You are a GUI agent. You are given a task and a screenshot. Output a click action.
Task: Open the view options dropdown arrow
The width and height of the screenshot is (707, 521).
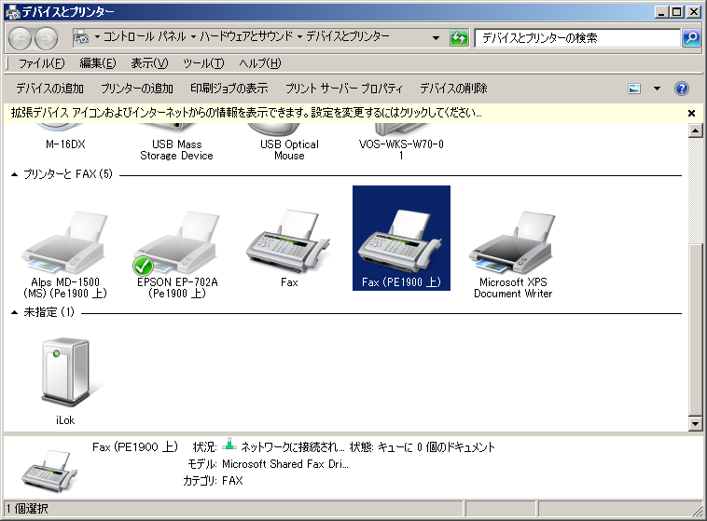(x=657, y=89)
